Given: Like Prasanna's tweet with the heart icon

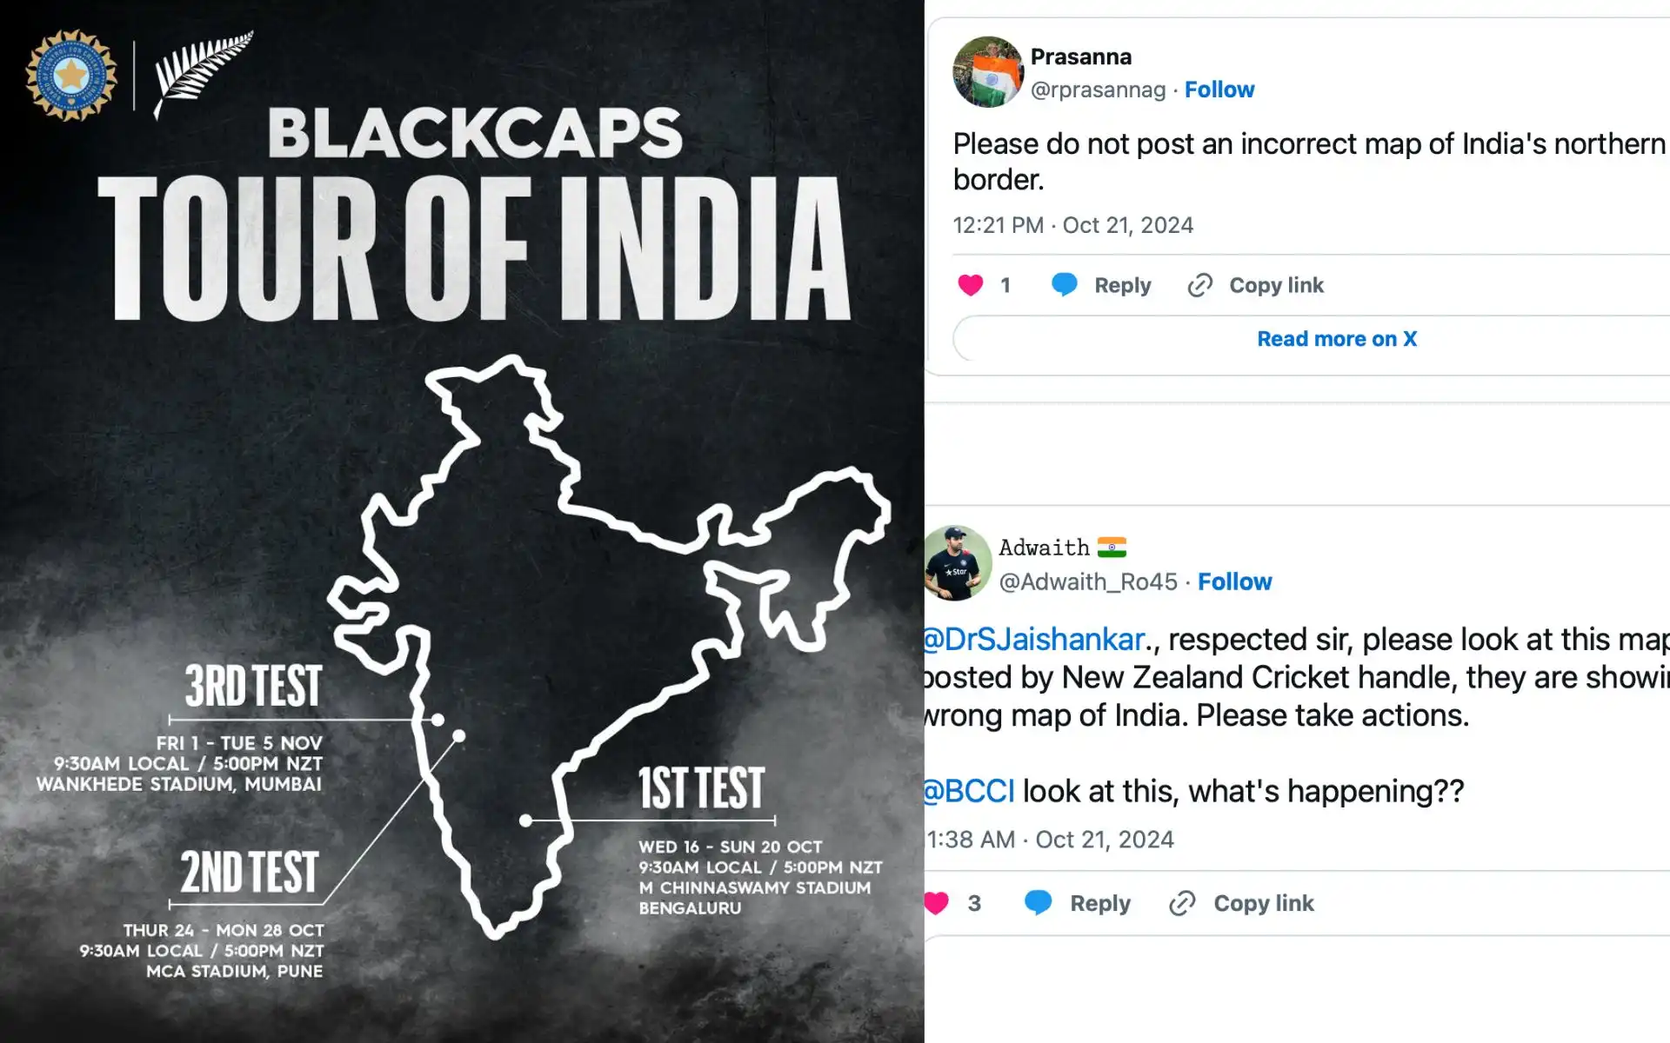Looking at the screenshot, I should click(x=972, y=284).
